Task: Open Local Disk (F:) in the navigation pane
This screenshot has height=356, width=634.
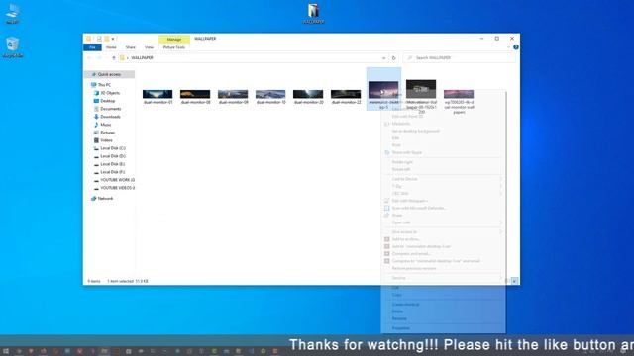Action: pyautogui.click(x=112, y=172)
